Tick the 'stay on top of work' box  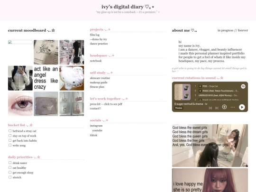(x=10, y=136)
